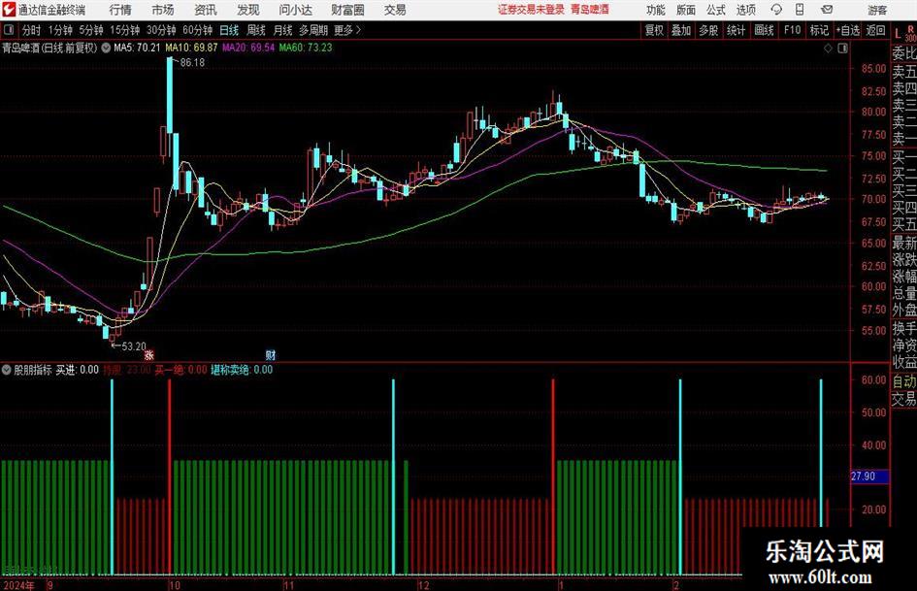Viewport: 917px width, 591px height.
Task: Open the 财富圈 menu
Action: pyautogui.click(x=347, y=10)
